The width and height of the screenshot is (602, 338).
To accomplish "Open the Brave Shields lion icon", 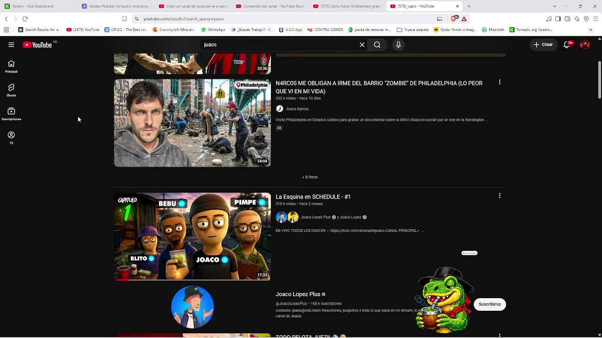I will click(x=454, y=19).
